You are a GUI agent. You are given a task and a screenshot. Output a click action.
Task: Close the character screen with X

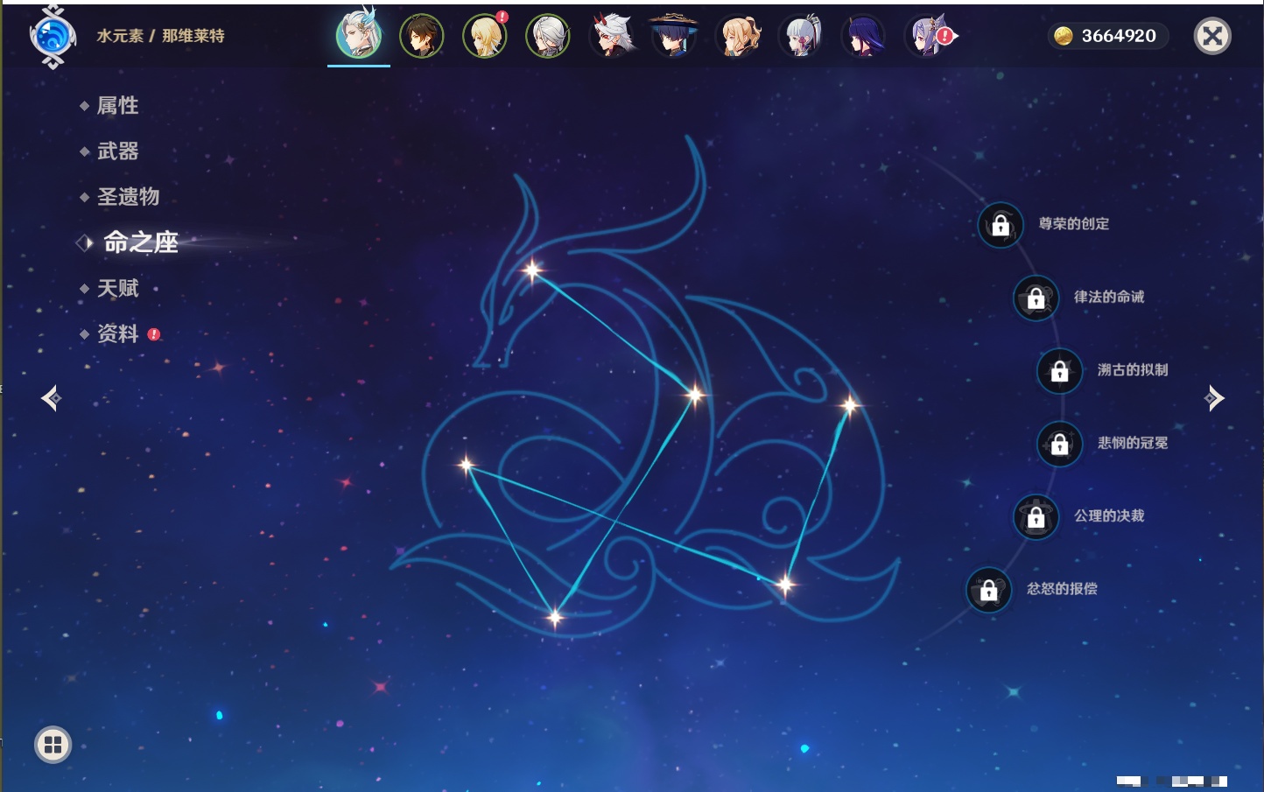[x=1212, y=36]
